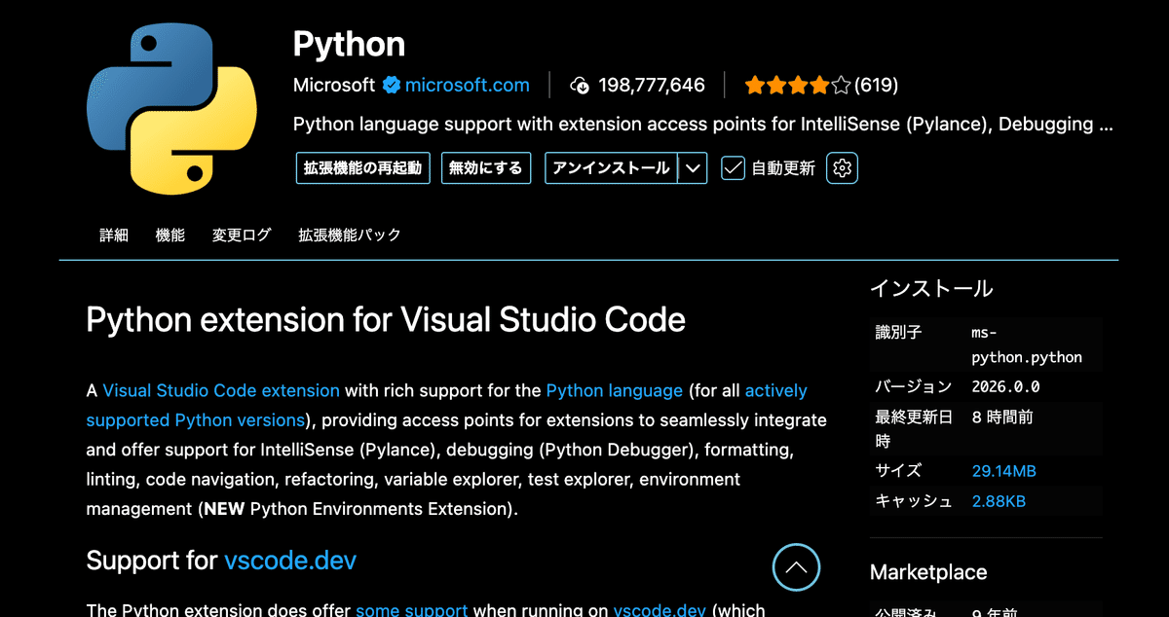Open the extension settings gear icon
The width and height of the screenshot is (1169, 617).
pyautogui.click(x=842, y=167)
